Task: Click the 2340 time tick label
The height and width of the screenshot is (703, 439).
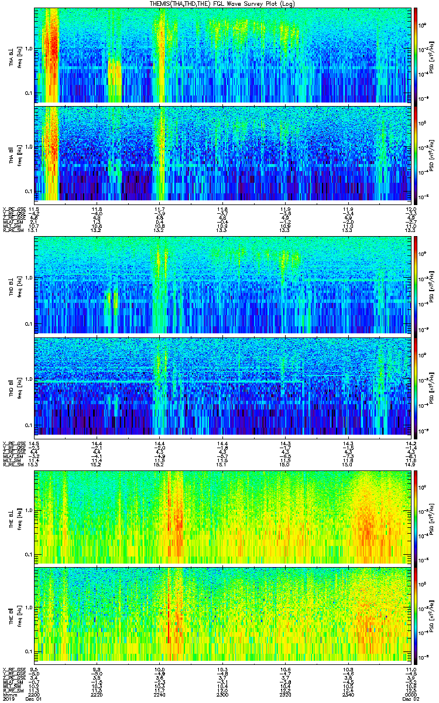Action: [348, 695]
